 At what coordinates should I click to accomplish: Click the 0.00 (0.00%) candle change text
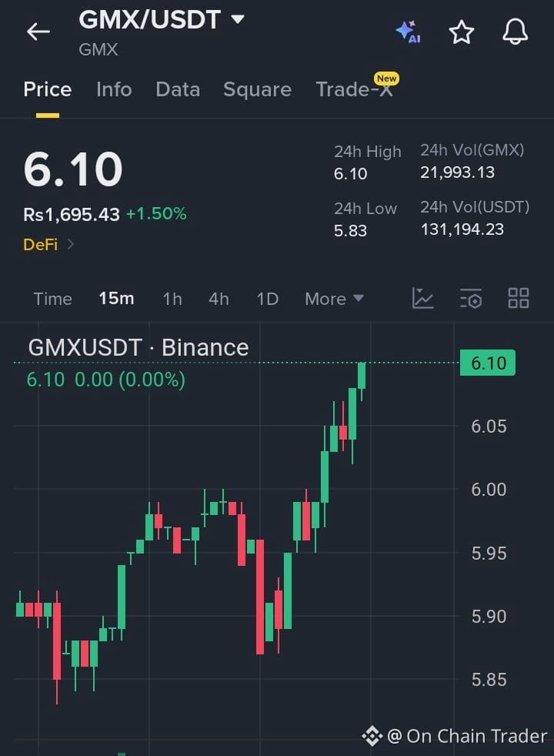pyautogui.click(x=129, y=380)
